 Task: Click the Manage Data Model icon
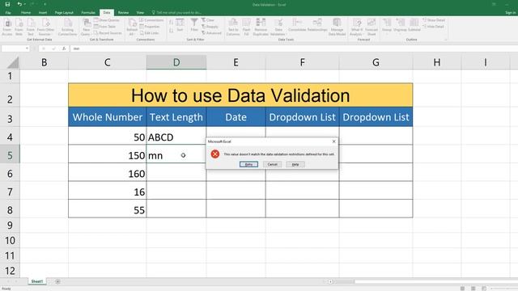tap(337, 27)
